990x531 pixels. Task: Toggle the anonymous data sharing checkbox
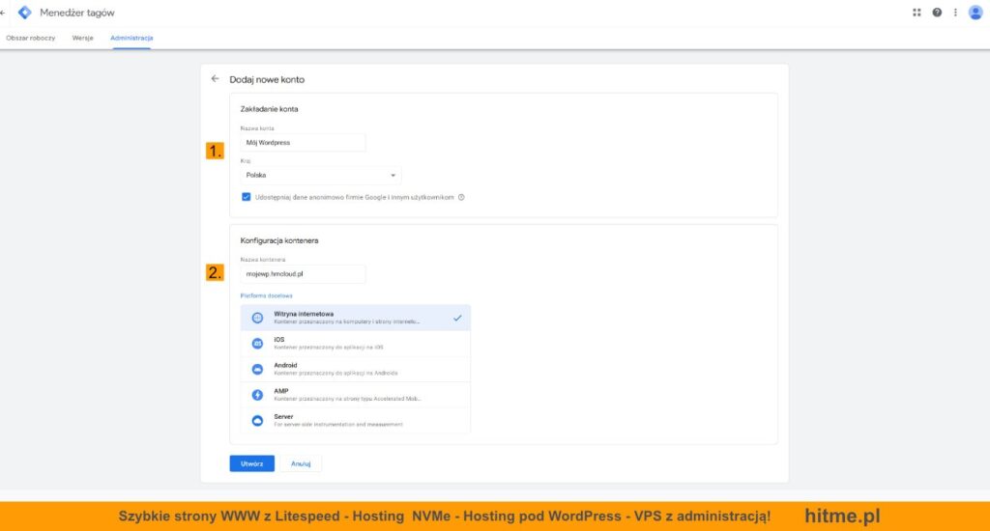pos(247,197)
